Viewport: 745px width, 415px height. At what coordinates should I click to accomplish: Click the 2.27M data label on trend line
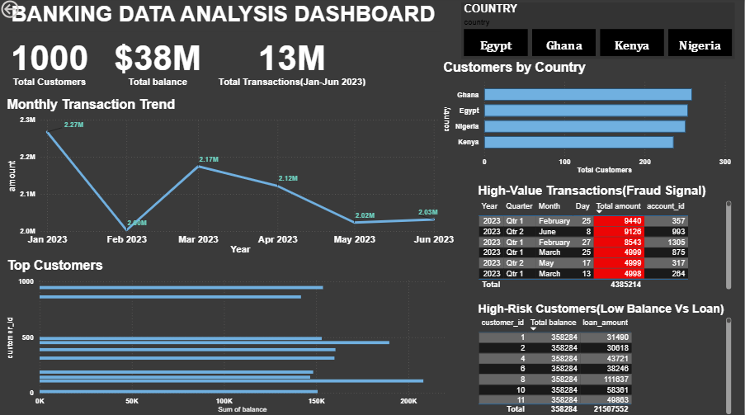point(73,125)
